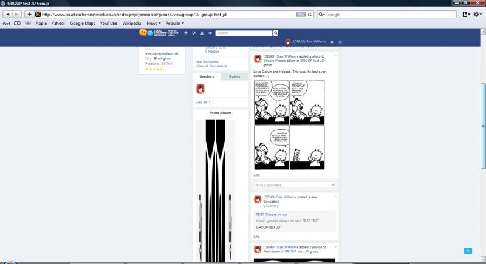Open account settings gear in navbar

pos(332,42)
